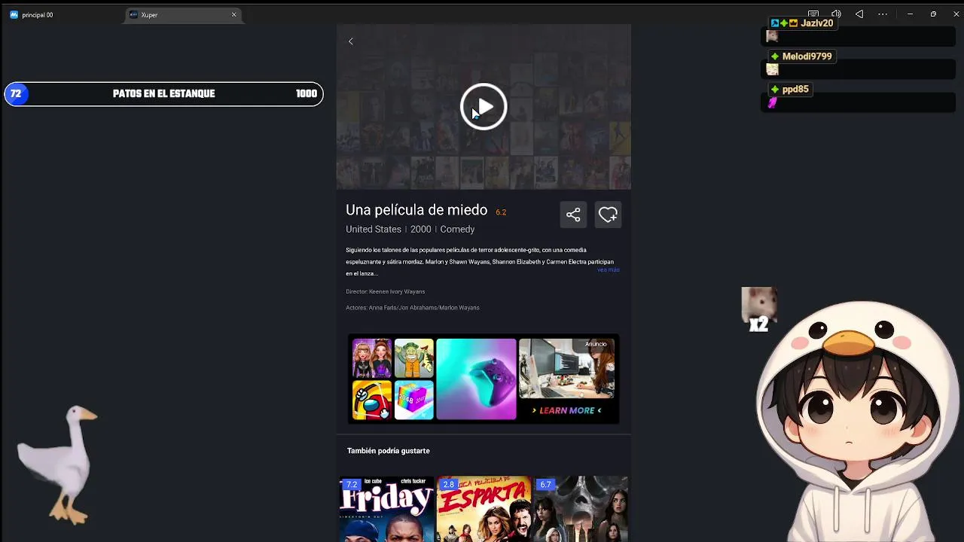Viewport: 964px width, 542px height.
Task: Open the keyboard icon in title bar
Action: (x=813, y=14)
